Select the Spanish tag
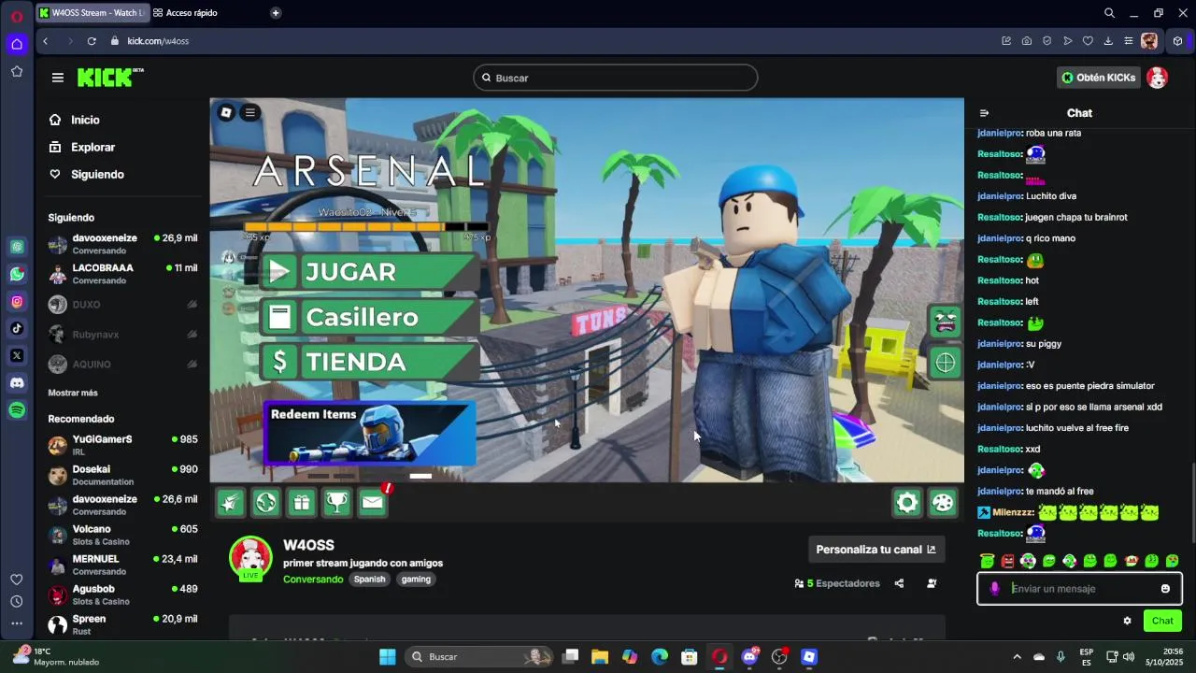The image size is (1196, 673). tap(369, 580)
